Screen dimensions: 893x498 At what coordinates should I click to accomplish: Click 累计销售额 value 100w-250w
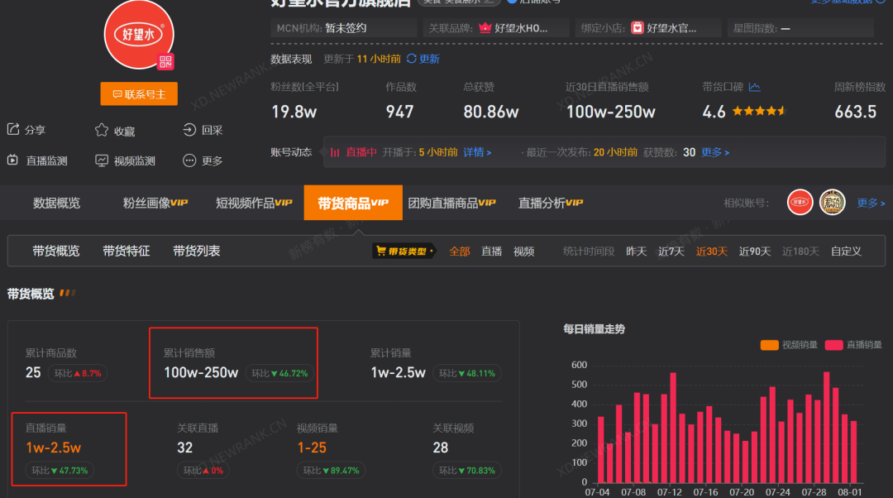[201, 372]
